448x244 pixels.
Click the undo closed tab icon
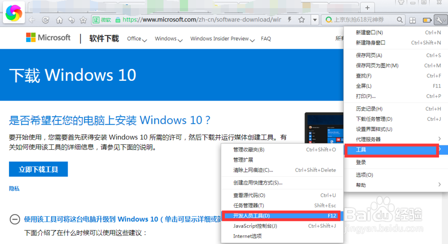click(71, 20)
